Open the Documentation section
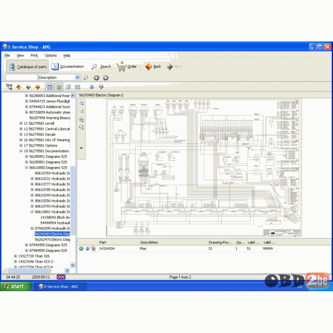 [67, 67]
